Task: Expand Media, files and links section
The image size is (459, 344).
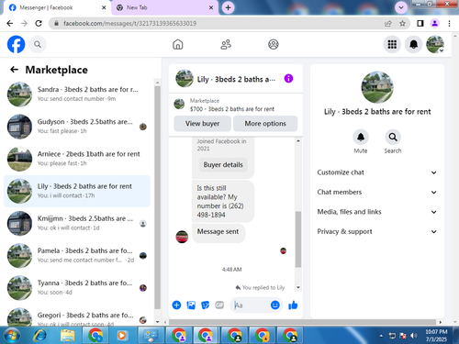Action: coord(377,212)
